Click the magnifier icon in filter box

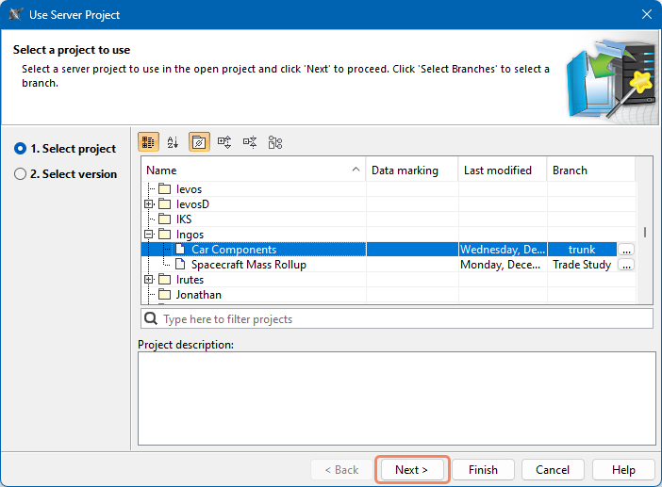coord(151,318)
